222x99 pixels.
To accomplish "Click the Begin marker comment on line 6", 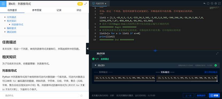I will tap(118, 27).
